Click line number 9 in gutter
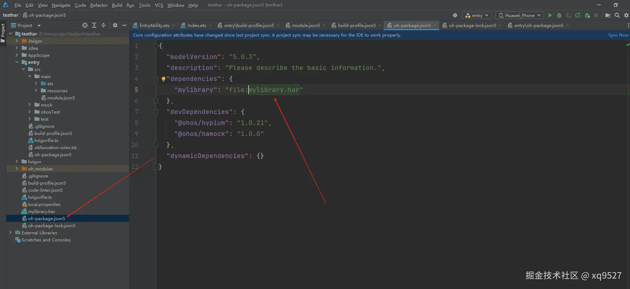630x289 pixels. pos(136,134)
